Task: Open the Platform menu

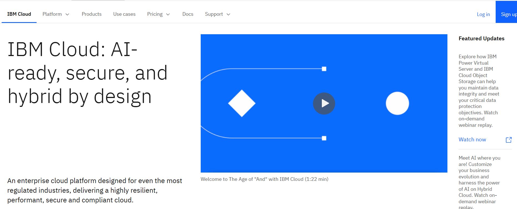Action: (x=56, y=14)
